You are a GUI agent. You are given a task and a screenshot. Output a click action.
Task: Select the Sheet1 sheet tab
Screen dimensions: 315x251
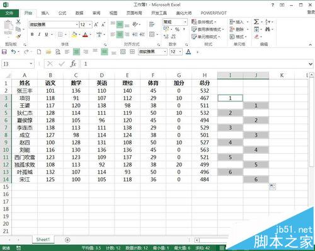(x=43, y=240)
